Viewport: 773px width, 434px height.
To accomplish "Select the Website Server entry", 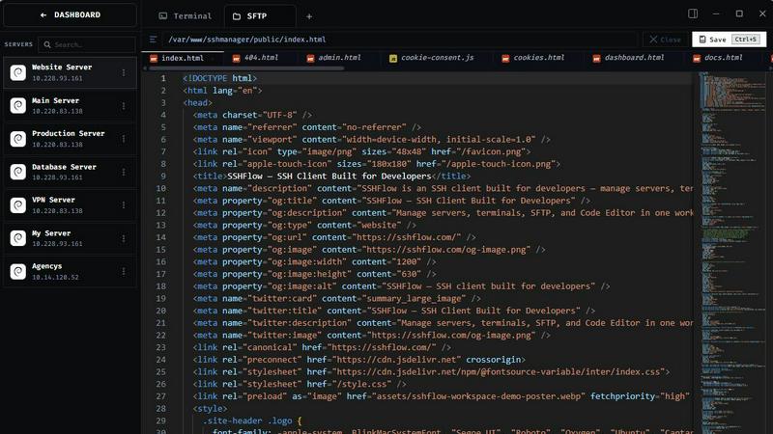I will (x=70, y=72).
